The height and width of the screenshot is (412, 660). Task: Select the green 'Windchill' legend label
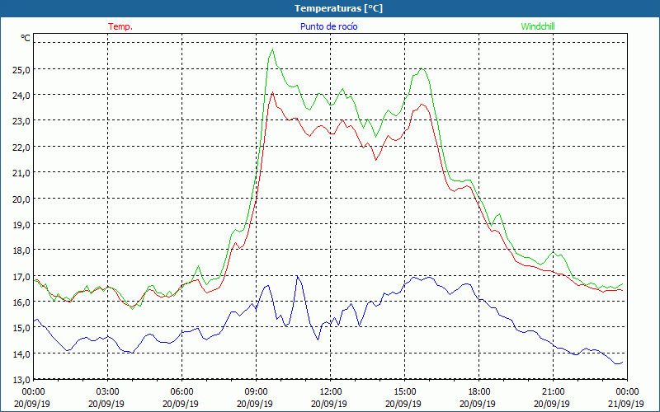coord(538,26)
